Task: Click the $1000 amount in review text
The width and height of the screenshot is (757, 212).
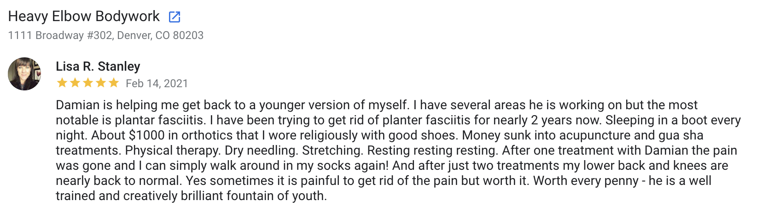Action: [146, 135]
